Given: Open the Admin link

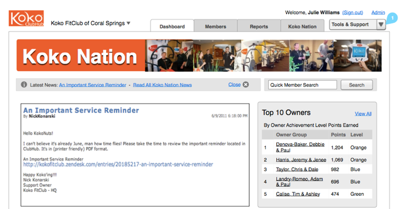Looking at the screenshot, I should coord(378,13).
